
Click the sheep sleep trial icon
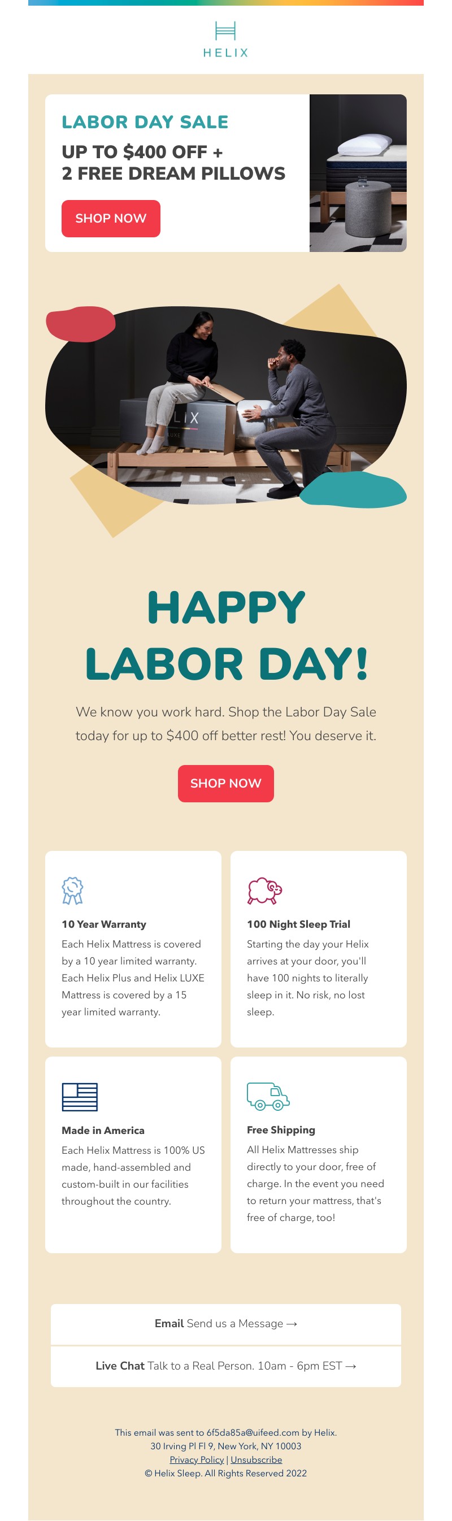pos(264,890)
